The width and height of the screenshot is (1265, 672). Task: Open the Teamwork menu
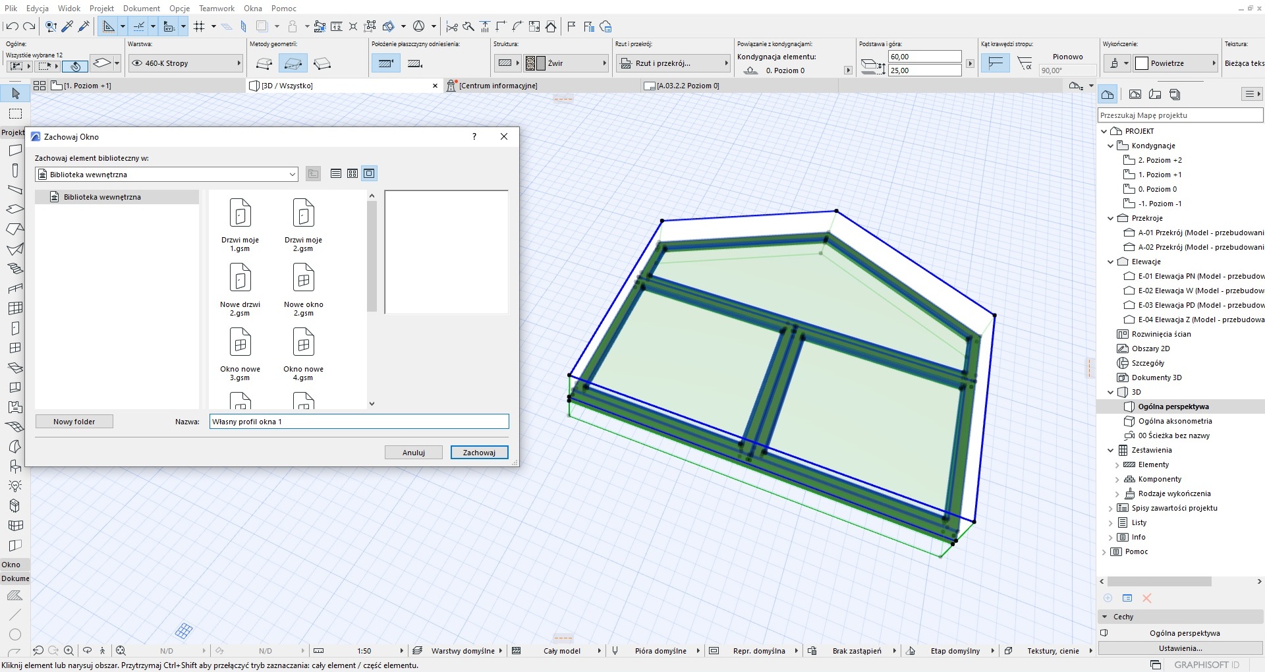tap(217, 8)
